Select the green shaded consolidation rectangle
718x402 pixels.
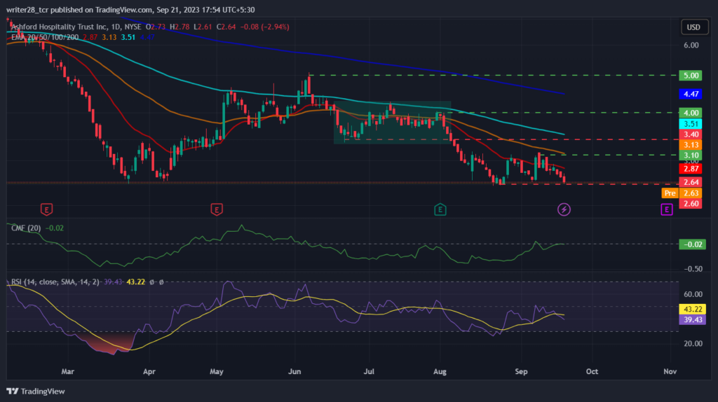tap(393, 123)
